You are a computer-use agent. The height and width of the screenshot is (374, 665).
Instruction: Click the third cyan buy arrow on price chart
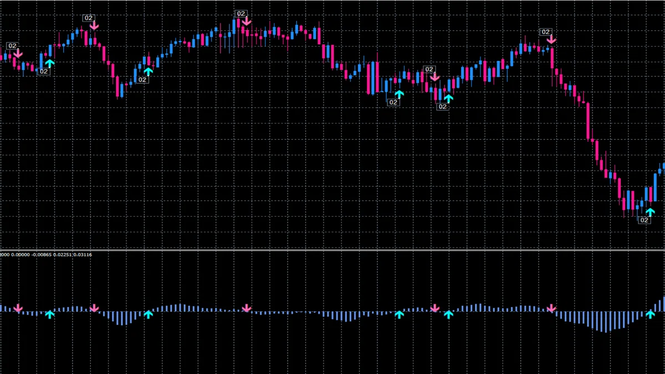tap(399, 94)
